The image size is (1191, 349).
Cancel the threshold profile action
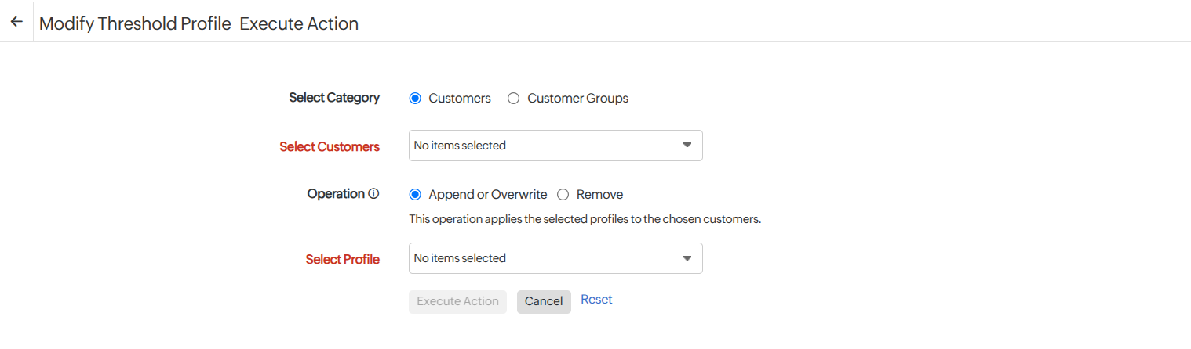click(544, 302)
